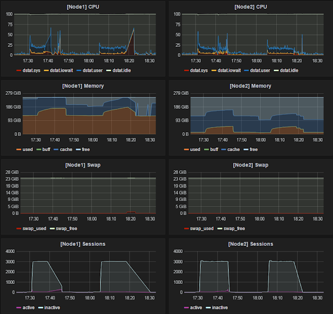Click the 17:30 label on Node2 Swap time axis

click(x=201, y=219)
